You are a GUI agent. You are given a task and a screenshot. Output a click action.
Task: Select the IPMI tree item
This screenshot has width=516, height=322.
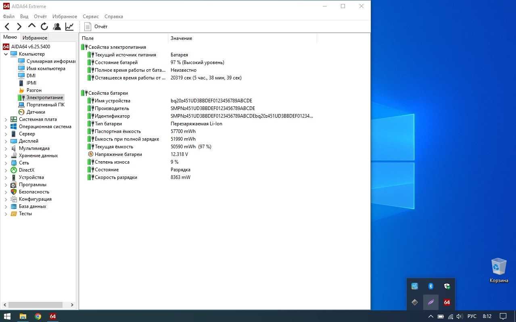[x=27, y=83]
